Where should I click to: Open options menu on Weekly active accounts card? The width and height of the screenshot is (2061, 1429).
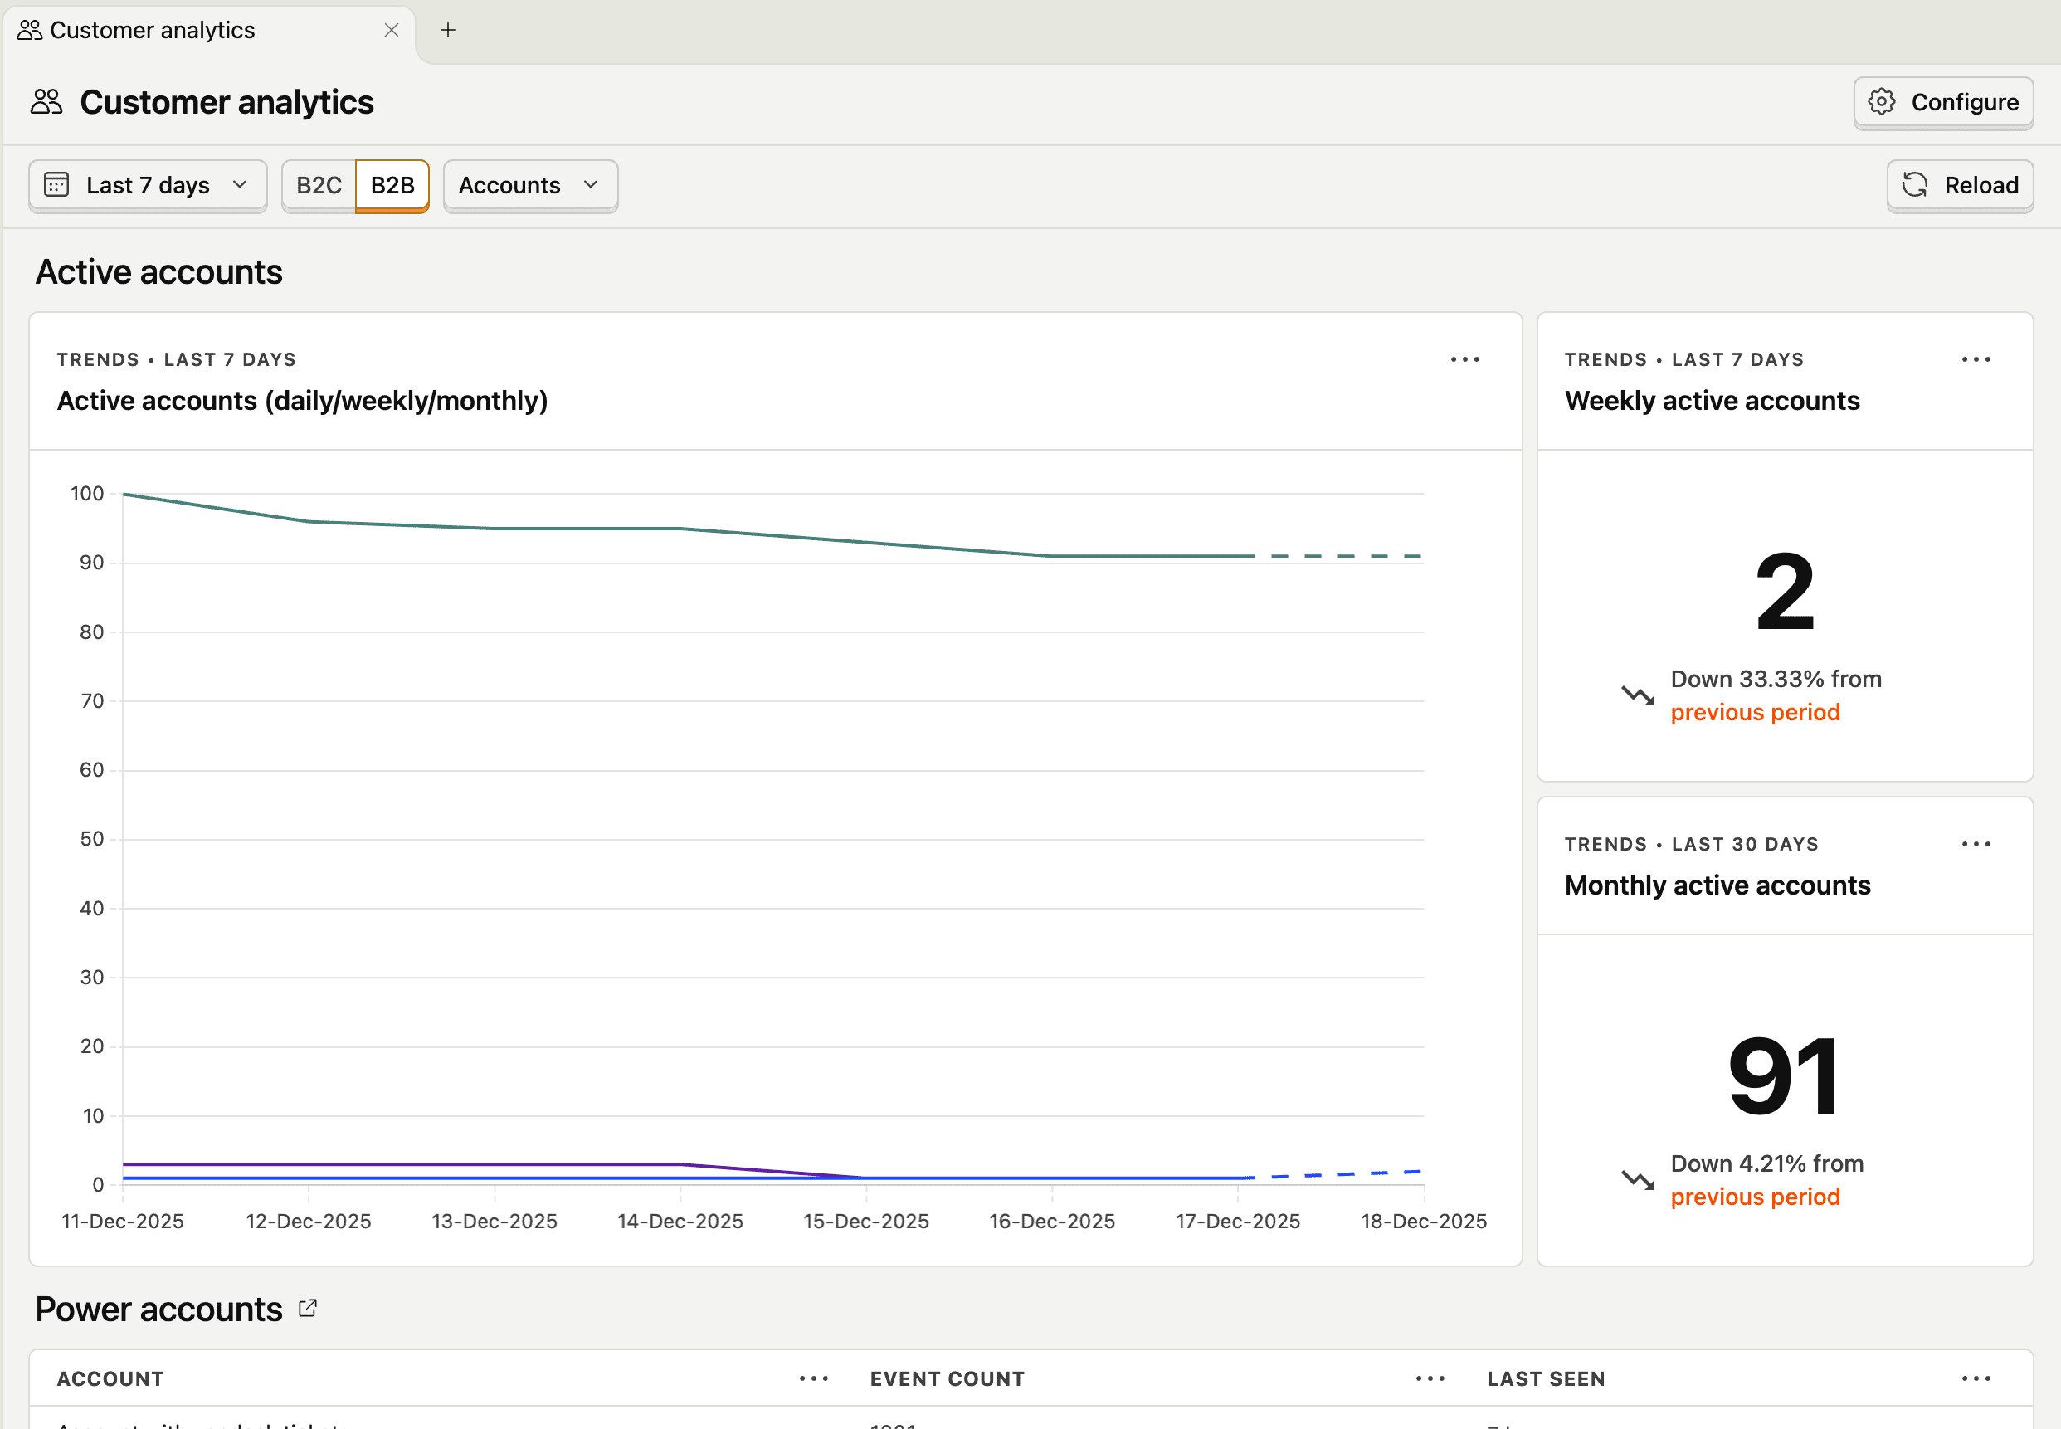[x=1976, y=359]
